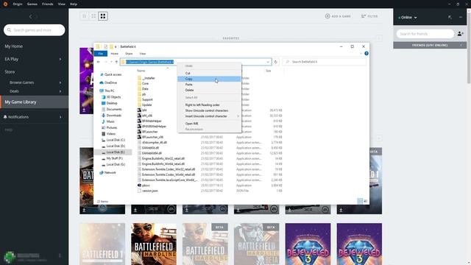Click Explorer up-one-level arrow
The width and height of the screenshot is (471, 265).
(x=116, y=62)
